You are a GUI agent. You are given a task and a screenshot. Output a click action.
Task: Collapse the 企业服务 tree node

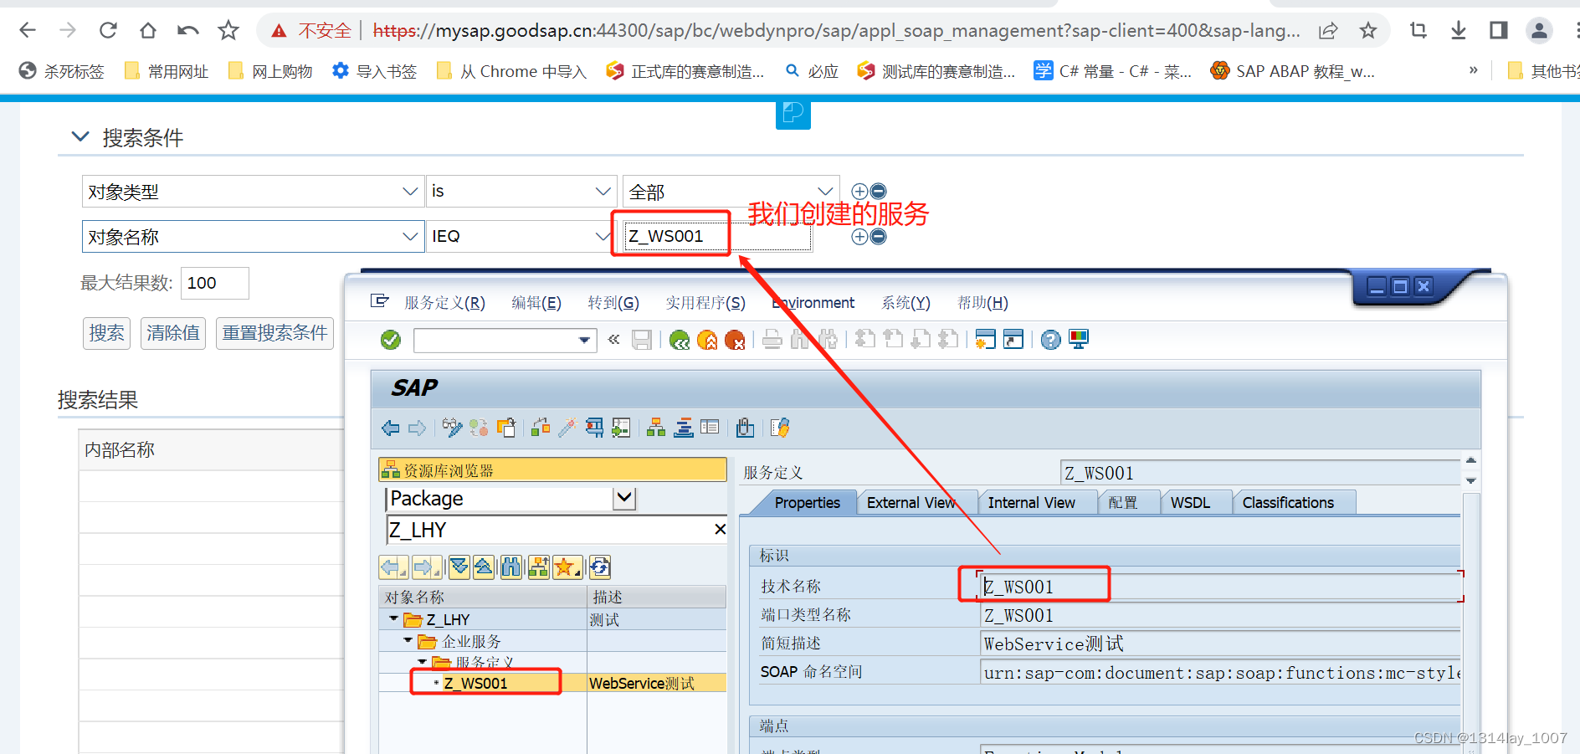click(408, 641)
